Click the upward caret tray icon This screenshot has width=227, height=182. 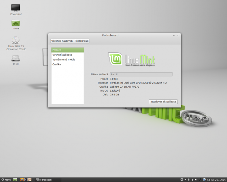185,180
